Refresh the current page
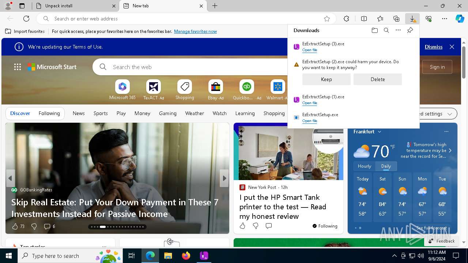This screenshot has width=468, height=263. (x=26, y=19)
